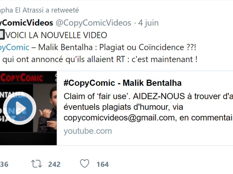Open the CopyComicVideos profile from the bold name

26,23
